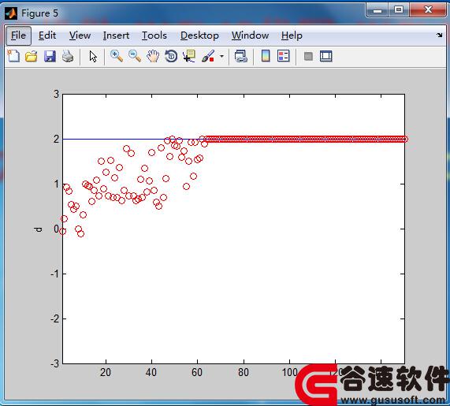Open a file via the folder icon
Screen dimensions: 450x406
tap(32, 56)
